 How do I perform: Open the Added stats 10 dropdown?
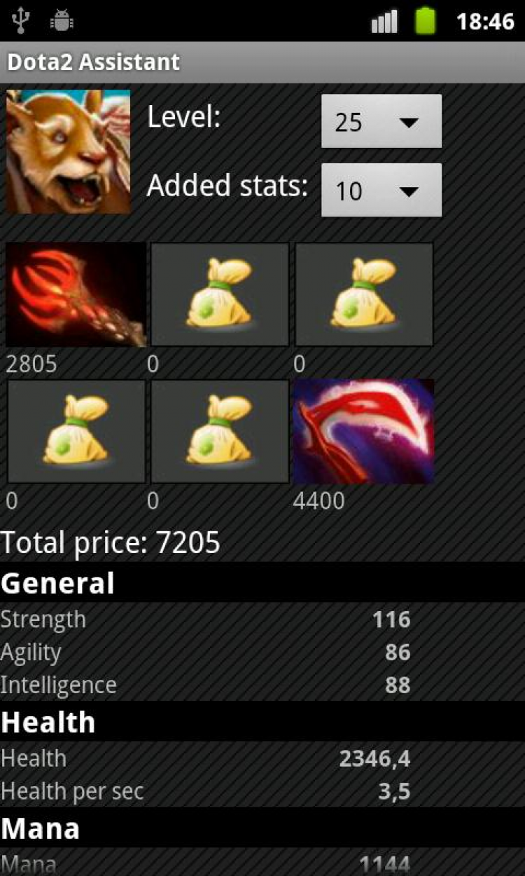coord(381,191)
